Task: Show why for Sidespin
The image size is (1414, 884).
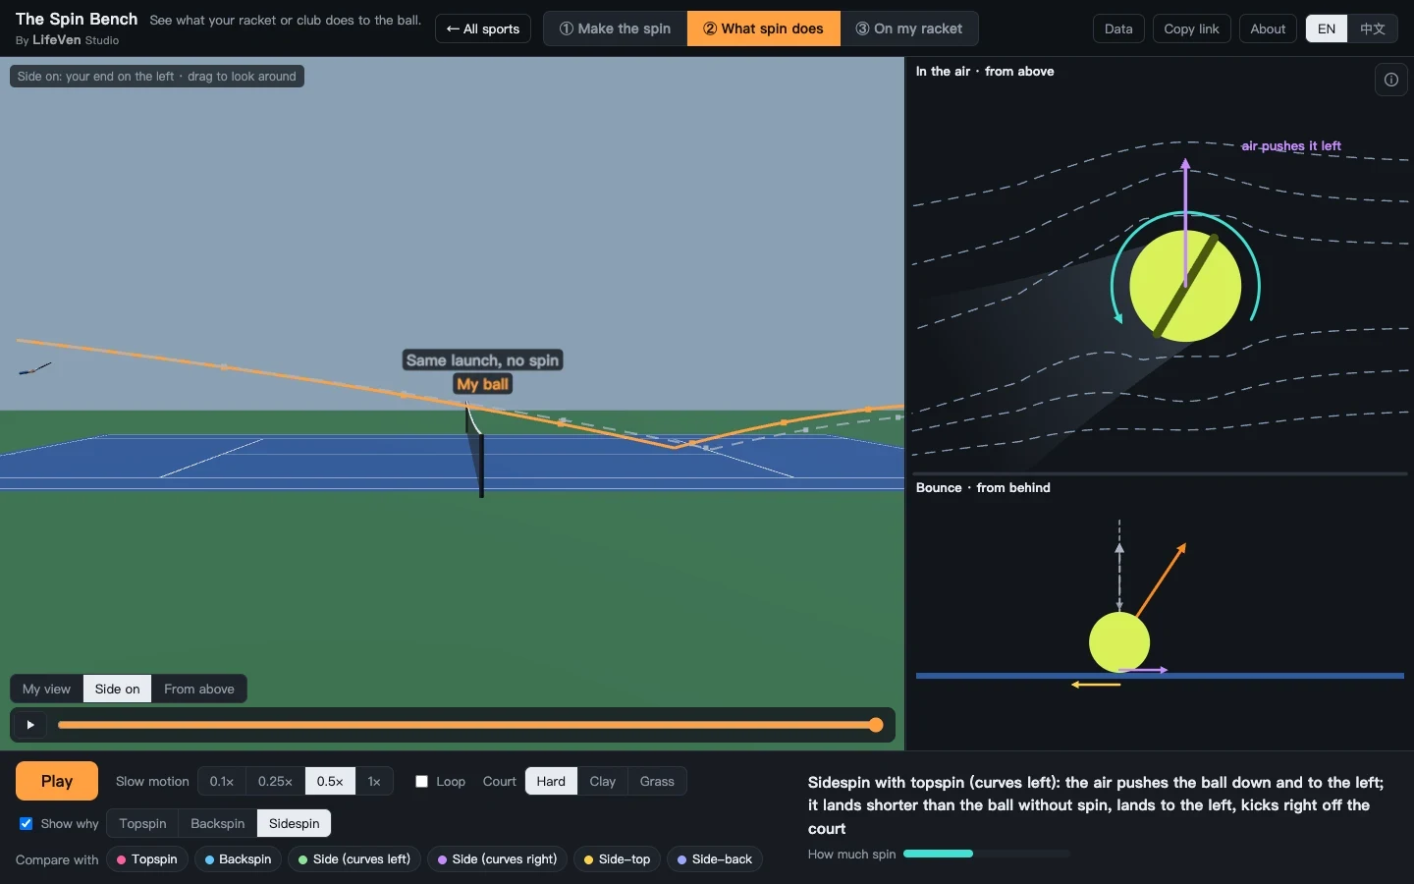Action: (x=295, y=823)
